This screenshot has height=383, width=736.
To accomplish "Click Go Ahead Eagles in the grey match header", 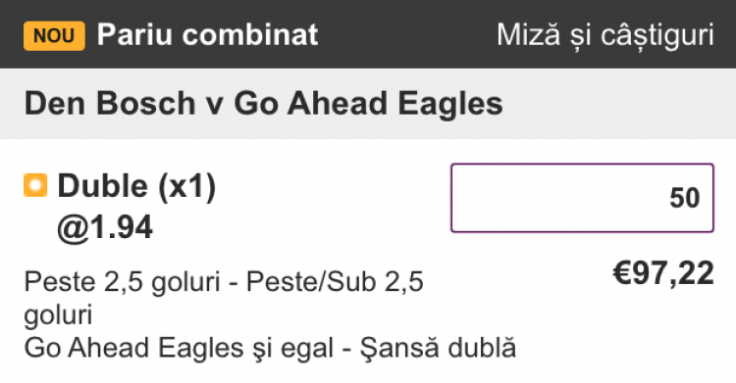I will (368, 104).
